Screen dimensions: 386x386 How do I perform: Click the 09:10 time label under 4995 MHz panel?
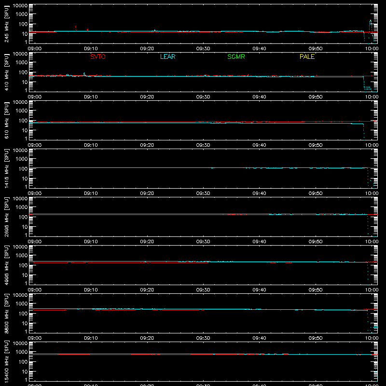point(91,290)
